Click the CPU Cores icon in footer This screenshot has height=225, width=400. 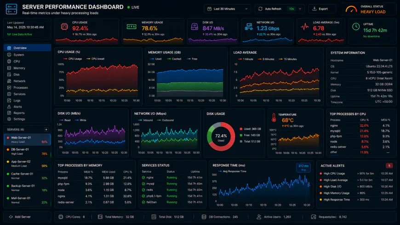61,217
